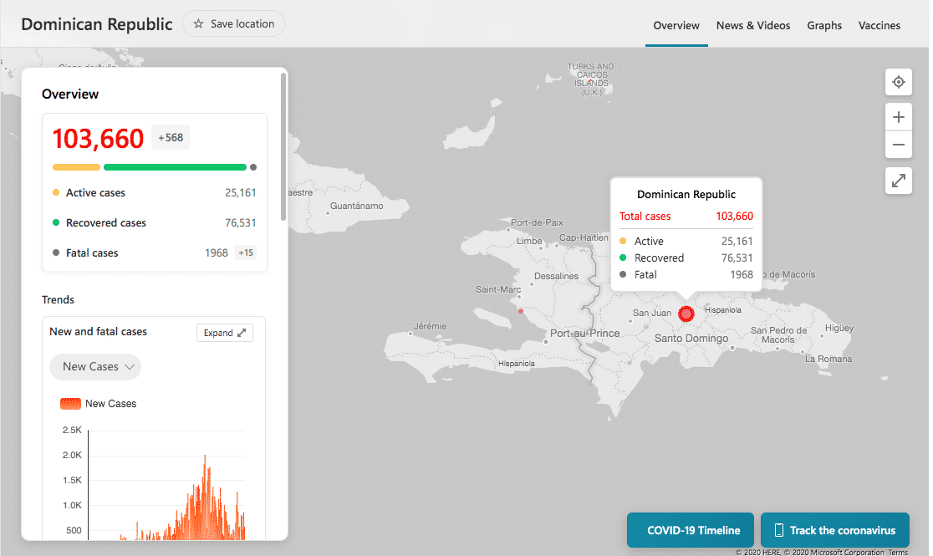This screenshot has width=933, height=556.
Task: Click the small red Haiti map marker
Action: coord(521,311)
